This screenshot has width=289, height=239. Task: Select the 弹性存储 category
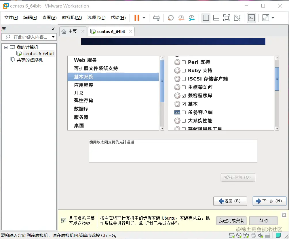(113, 100)
